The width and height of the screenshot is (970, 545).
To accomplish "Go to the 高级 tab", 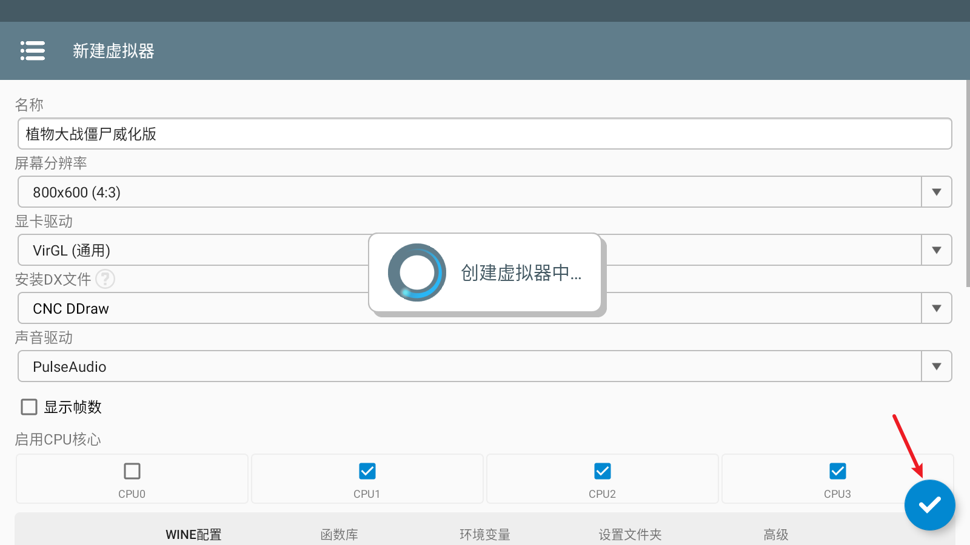I will [x=776, y=535].
